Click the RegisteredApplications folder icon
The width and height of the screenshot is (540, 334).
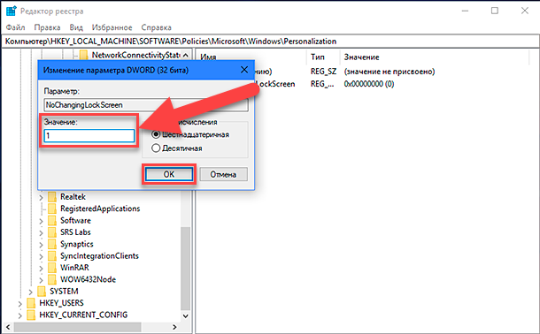52,209
